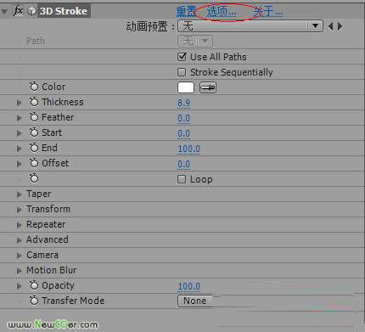
Task: Click the Feather stopwatch icon
Action: 34,117
